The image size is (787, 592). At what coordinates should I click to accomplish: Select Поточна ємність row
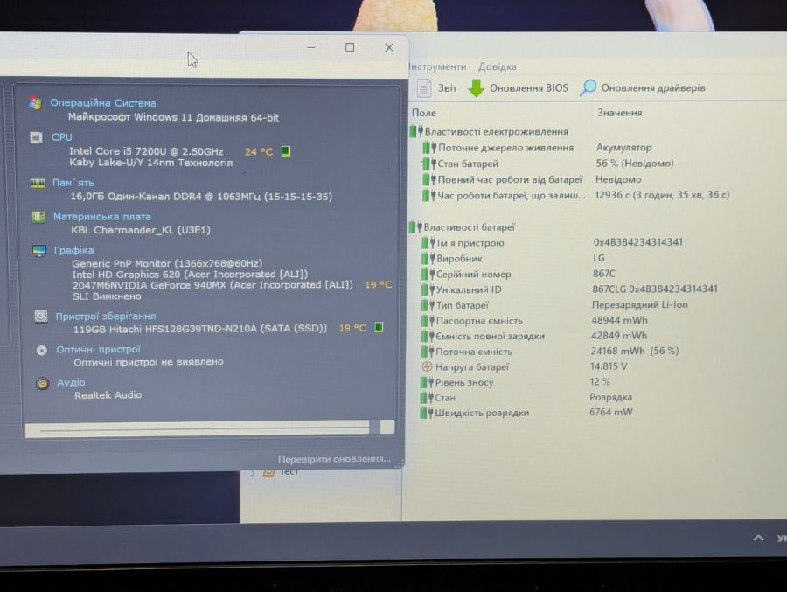(549, 351)
